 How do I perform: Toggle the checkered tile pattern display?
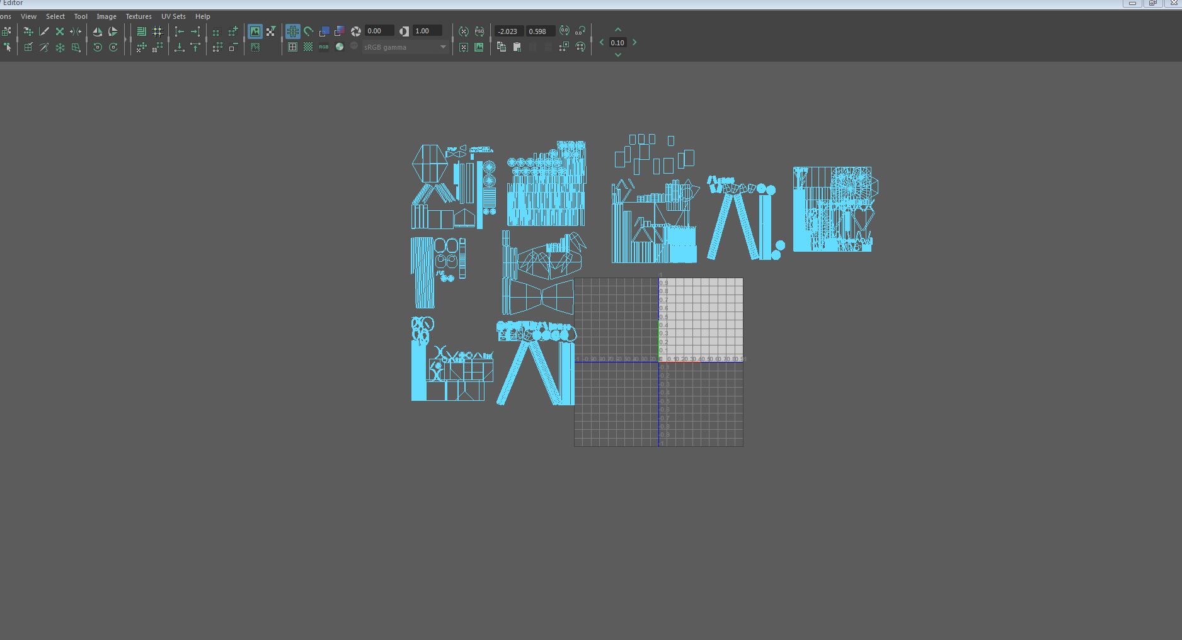pos(308,47)
